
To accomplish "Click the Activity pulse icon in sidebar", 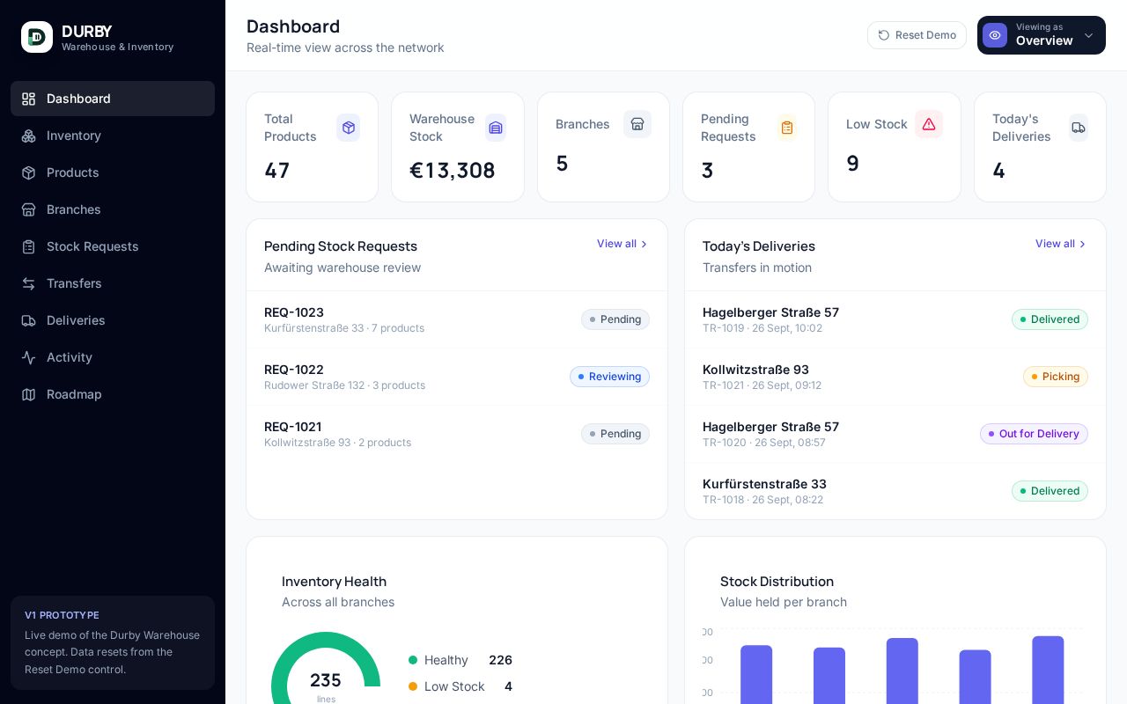I will 29,357.
